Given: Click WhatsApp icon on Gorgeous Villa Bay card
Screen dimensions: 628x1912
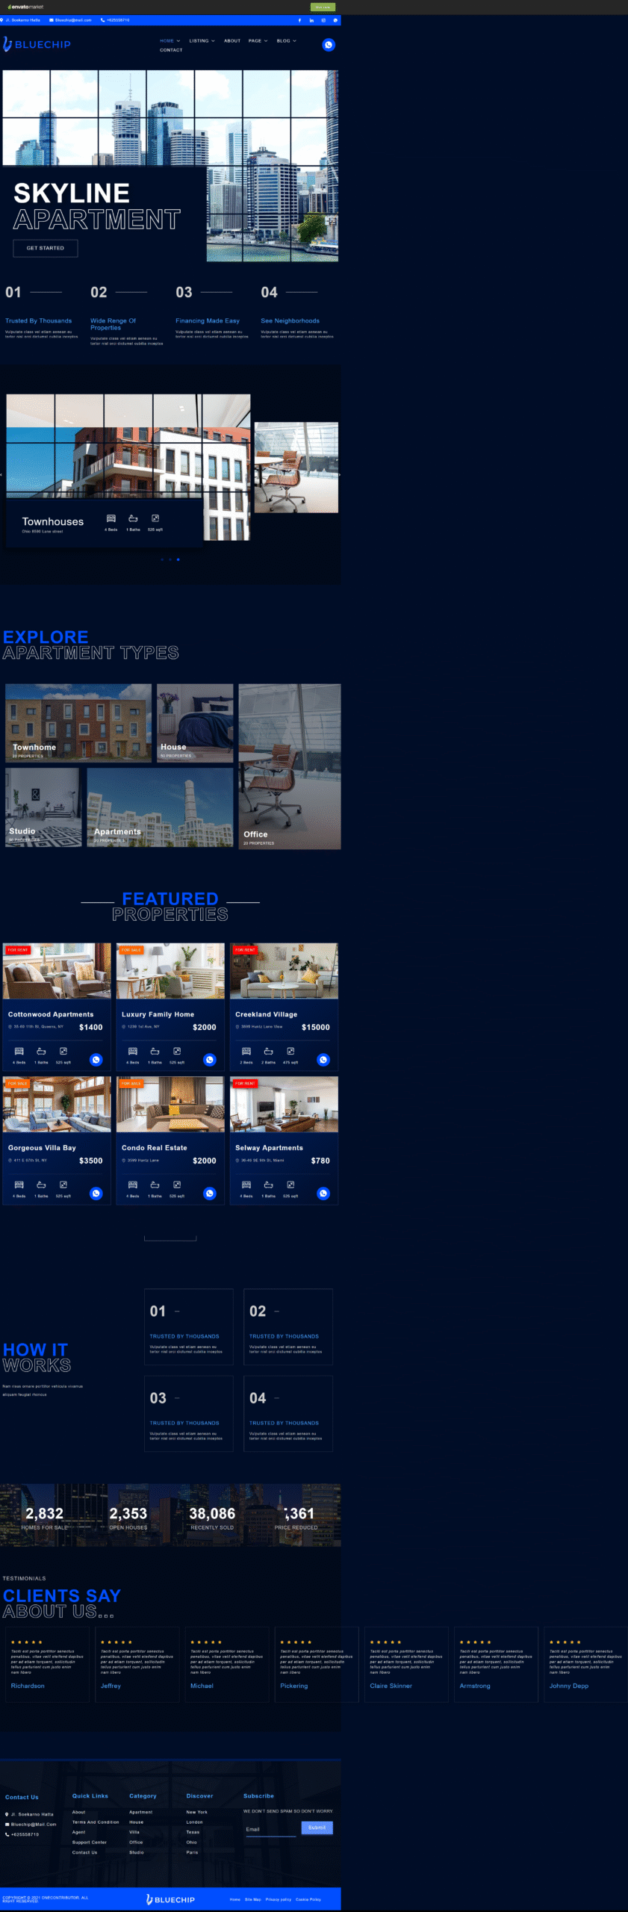Looking at the screenshot, I should [x=96, y=1194].
